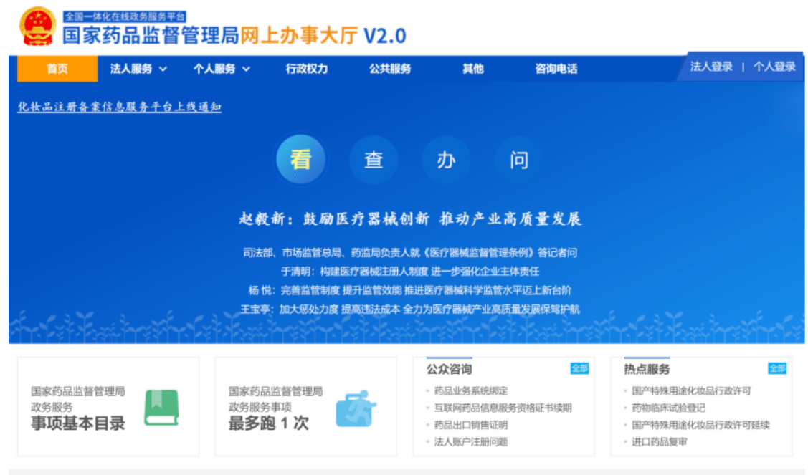Open article about 司法部、市场监管总局 答记者问

click(410, 252)
